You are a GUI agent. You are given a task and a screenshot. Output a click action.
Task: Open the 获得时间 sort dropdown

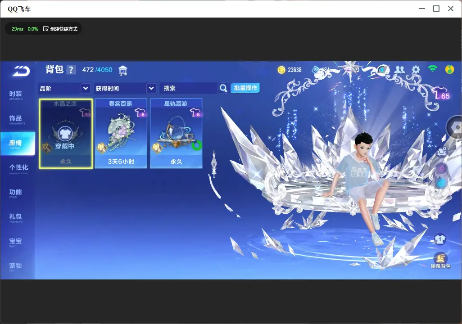[x=125, y=88]
